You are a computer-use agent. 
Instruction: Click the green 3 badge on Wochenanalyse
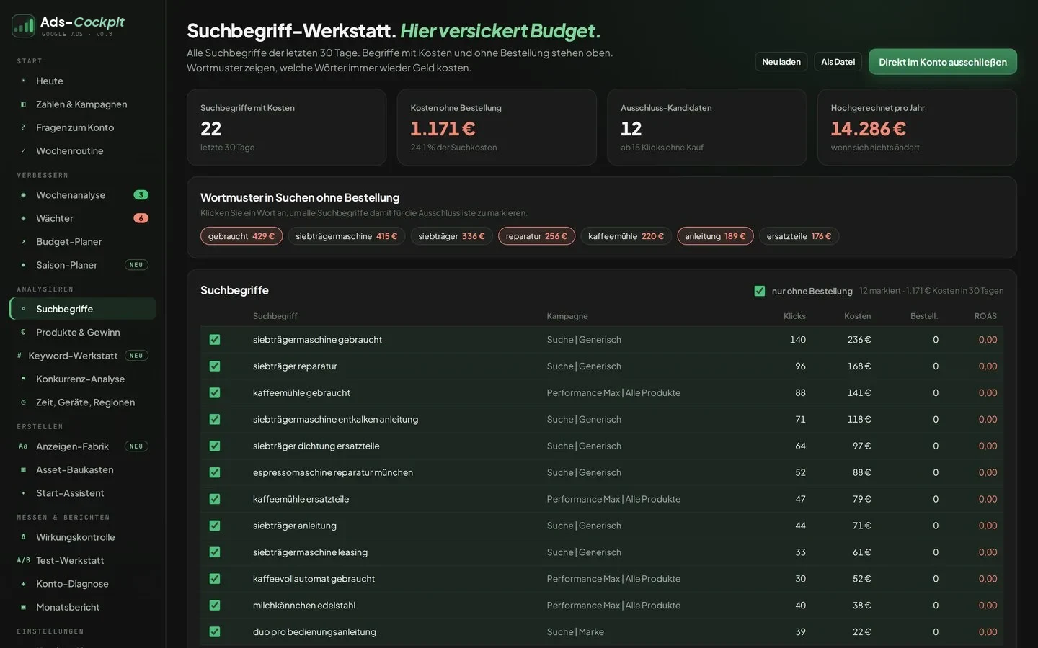pos(141,195)
